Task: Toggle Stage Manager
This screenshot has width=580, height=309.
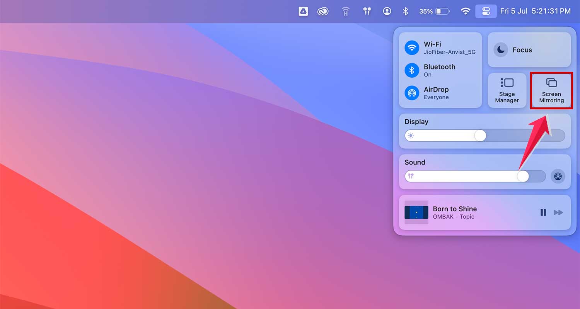Action: [x=507, y=90]
